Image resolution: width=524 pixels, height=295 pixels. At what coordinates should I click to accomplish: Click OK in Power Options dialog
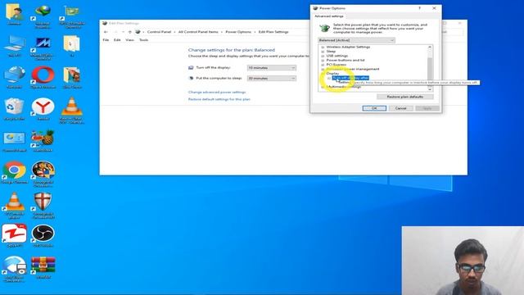(x=374, y=108)
